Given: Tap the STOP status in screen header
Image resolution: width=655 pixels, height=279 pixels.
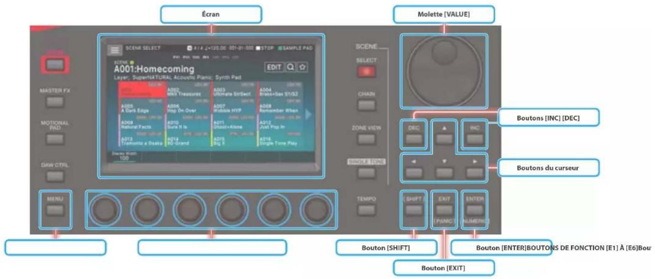Looking at the screenshot, I should click(265, 47).
